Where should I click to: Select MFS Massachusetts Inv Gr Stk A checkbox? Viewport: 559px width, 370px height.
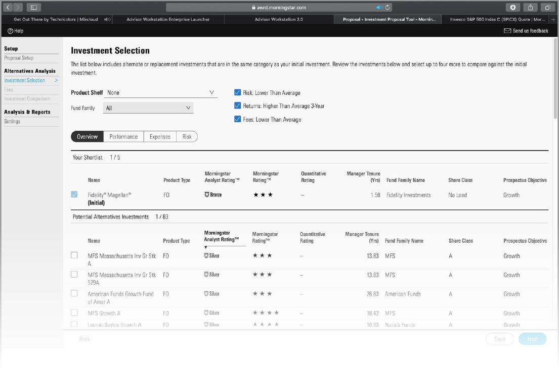[x=74, y=255]
